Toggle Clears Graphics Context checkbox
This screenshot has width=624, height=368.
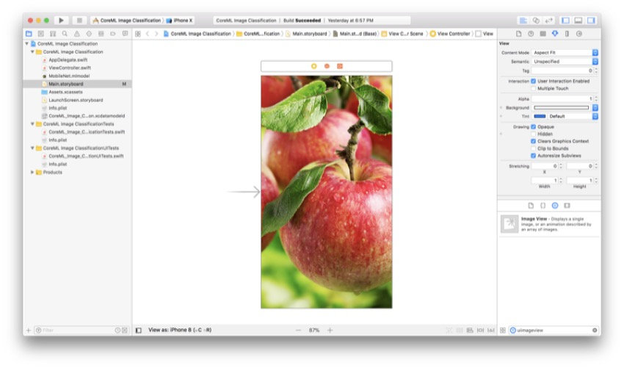coord(533,141)
